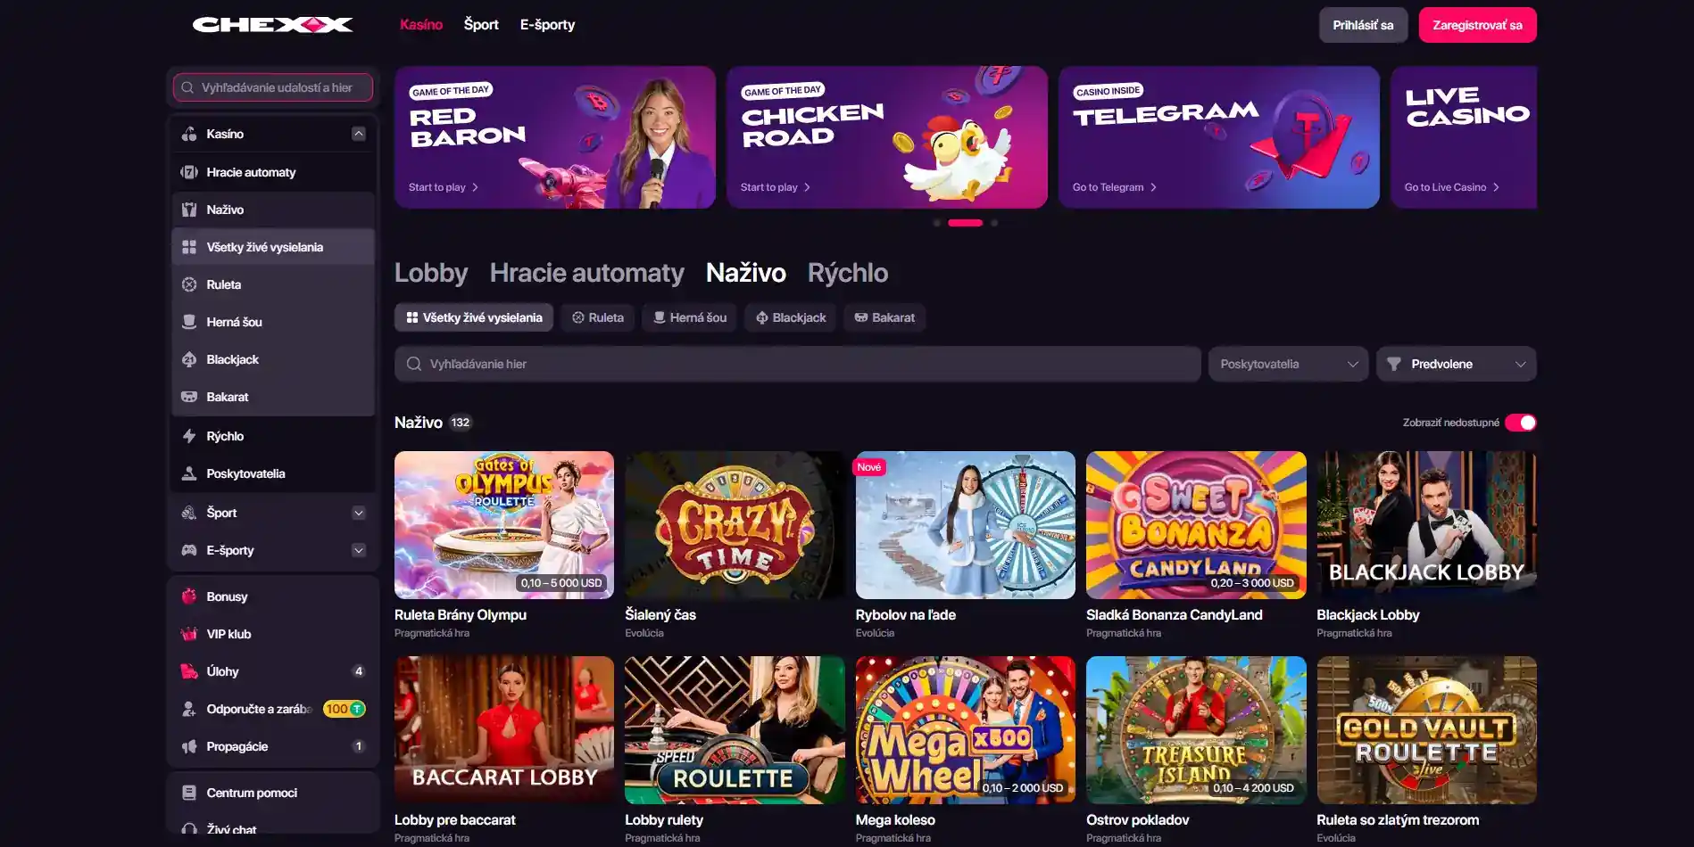Switch to the Lobby tab
Image resolution: width=1694 pixels, height=847 pixels.
[431, 273]
